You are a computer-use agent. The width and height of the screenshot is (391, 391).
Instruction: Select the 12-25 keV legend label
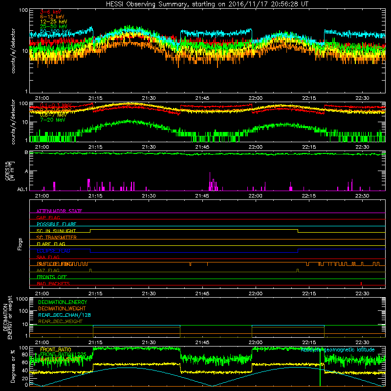[x=53, y=22]
